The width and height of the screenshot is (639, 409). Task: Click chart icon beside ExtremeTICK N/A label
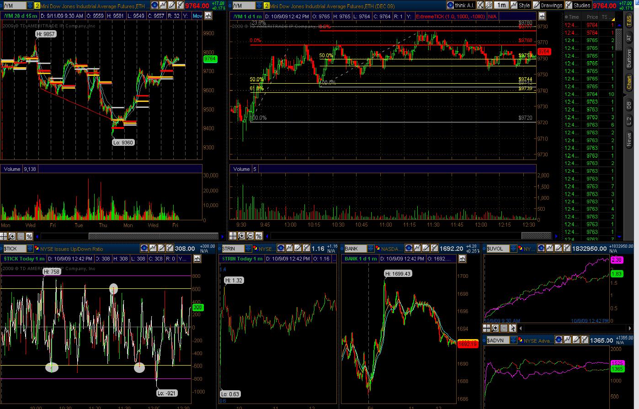[x=542, y=16]
